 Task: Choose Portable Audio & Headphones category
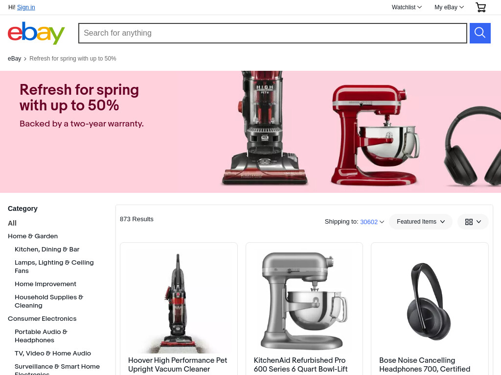pos(41,336)
